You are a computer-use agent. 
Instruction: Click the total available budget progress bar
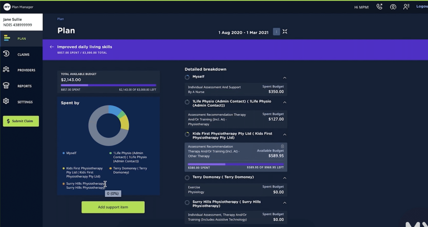pos(108,85)
